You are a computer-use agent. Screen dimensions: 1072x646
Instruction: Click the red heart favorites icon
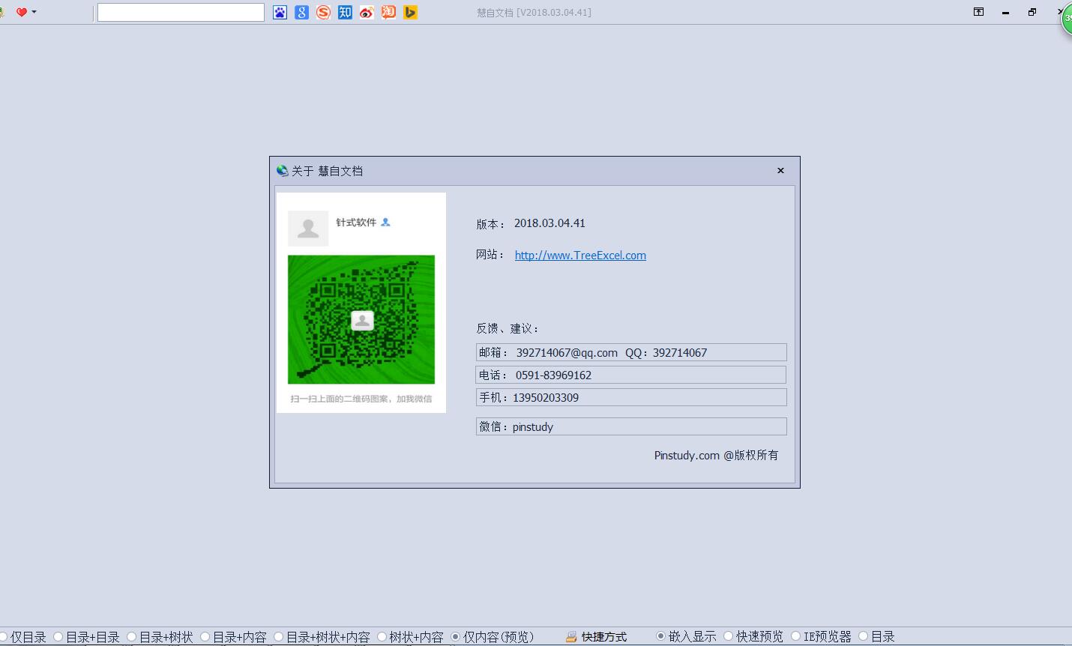point(21,12)
